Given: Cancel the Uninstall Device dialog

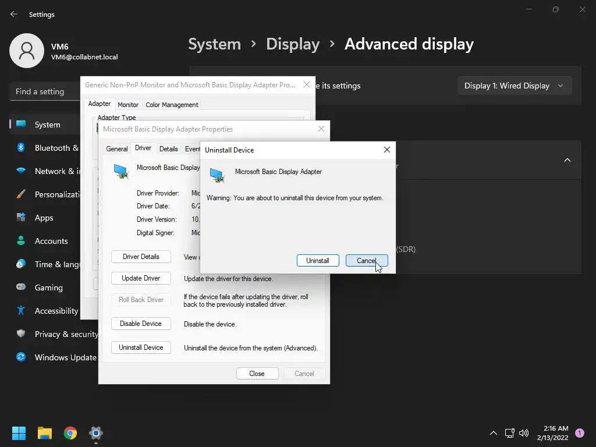Looking at the screenshot, I should [367, 260].
